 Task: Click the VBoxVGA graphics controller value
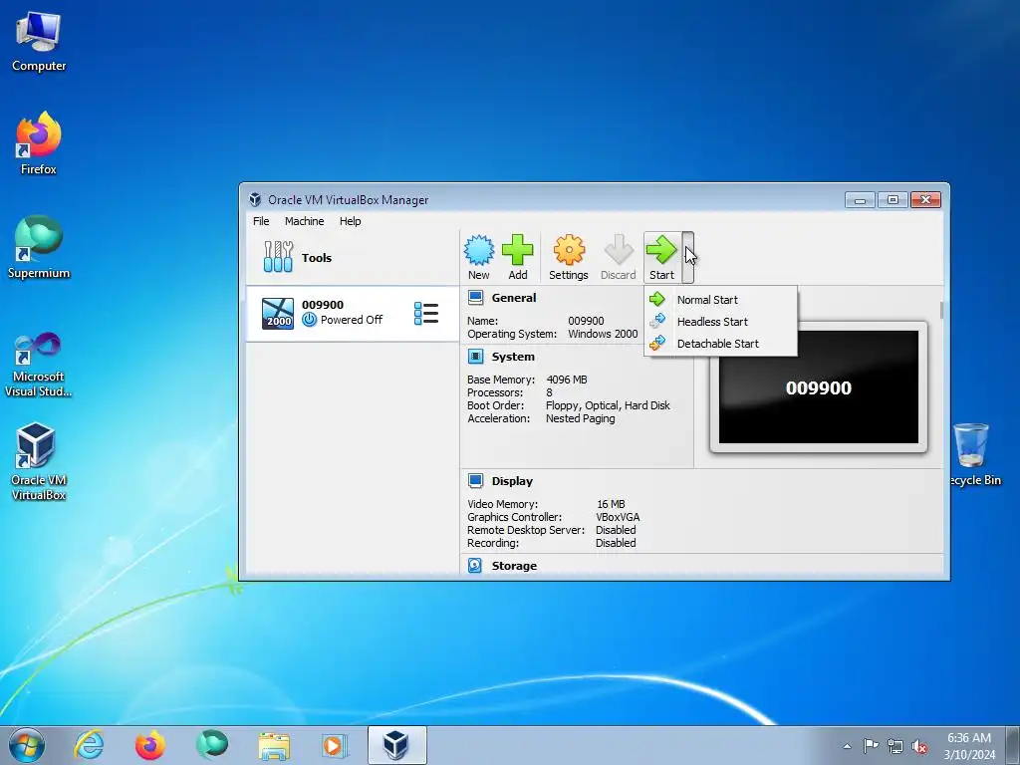pyautogui.click(x=618, y=517)
